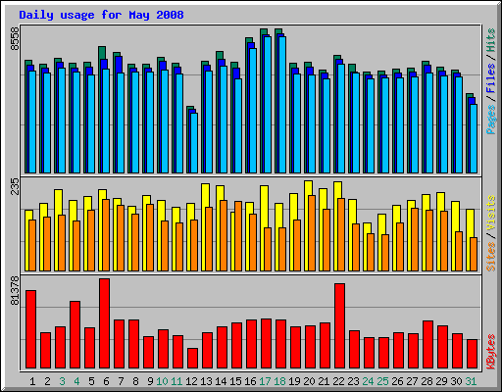Select day 13 on the bottom axis
The width and height of the screenshot is (502, 392).
(206, 381)
